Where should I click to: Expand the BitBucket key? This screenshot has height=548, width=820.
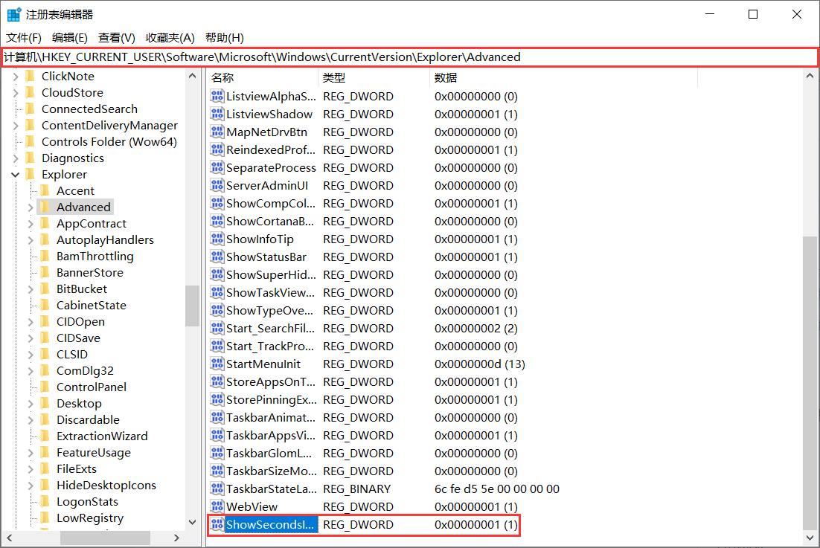pos(31,289)
